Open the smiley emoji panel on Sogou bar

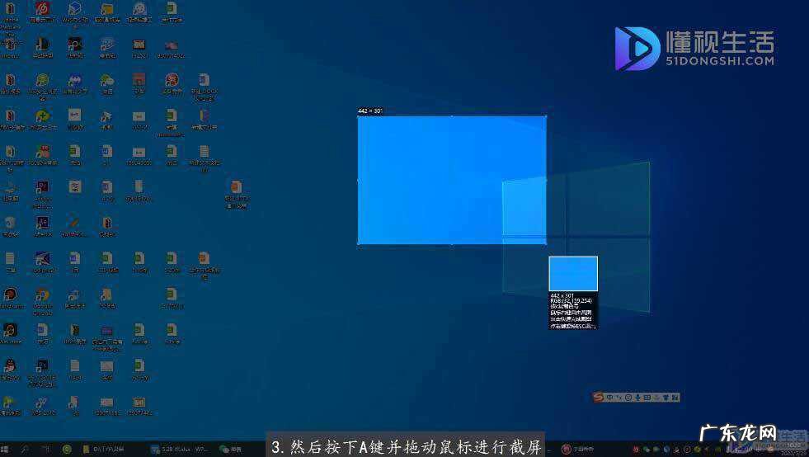coord(628,397)
